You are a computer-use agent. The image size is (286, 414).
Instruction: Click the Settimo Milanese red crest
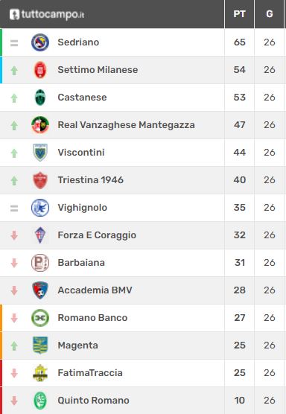[x=40, y=70]
